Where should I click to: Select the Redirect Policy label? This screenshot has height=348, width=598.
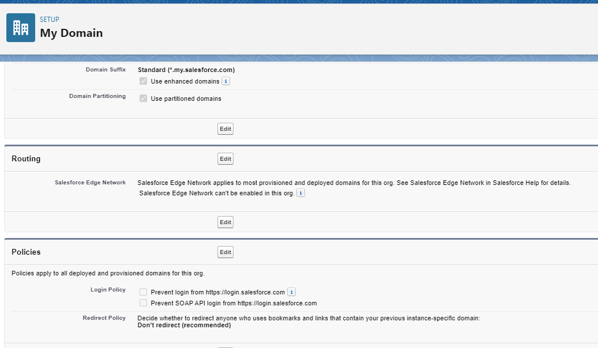104,318
